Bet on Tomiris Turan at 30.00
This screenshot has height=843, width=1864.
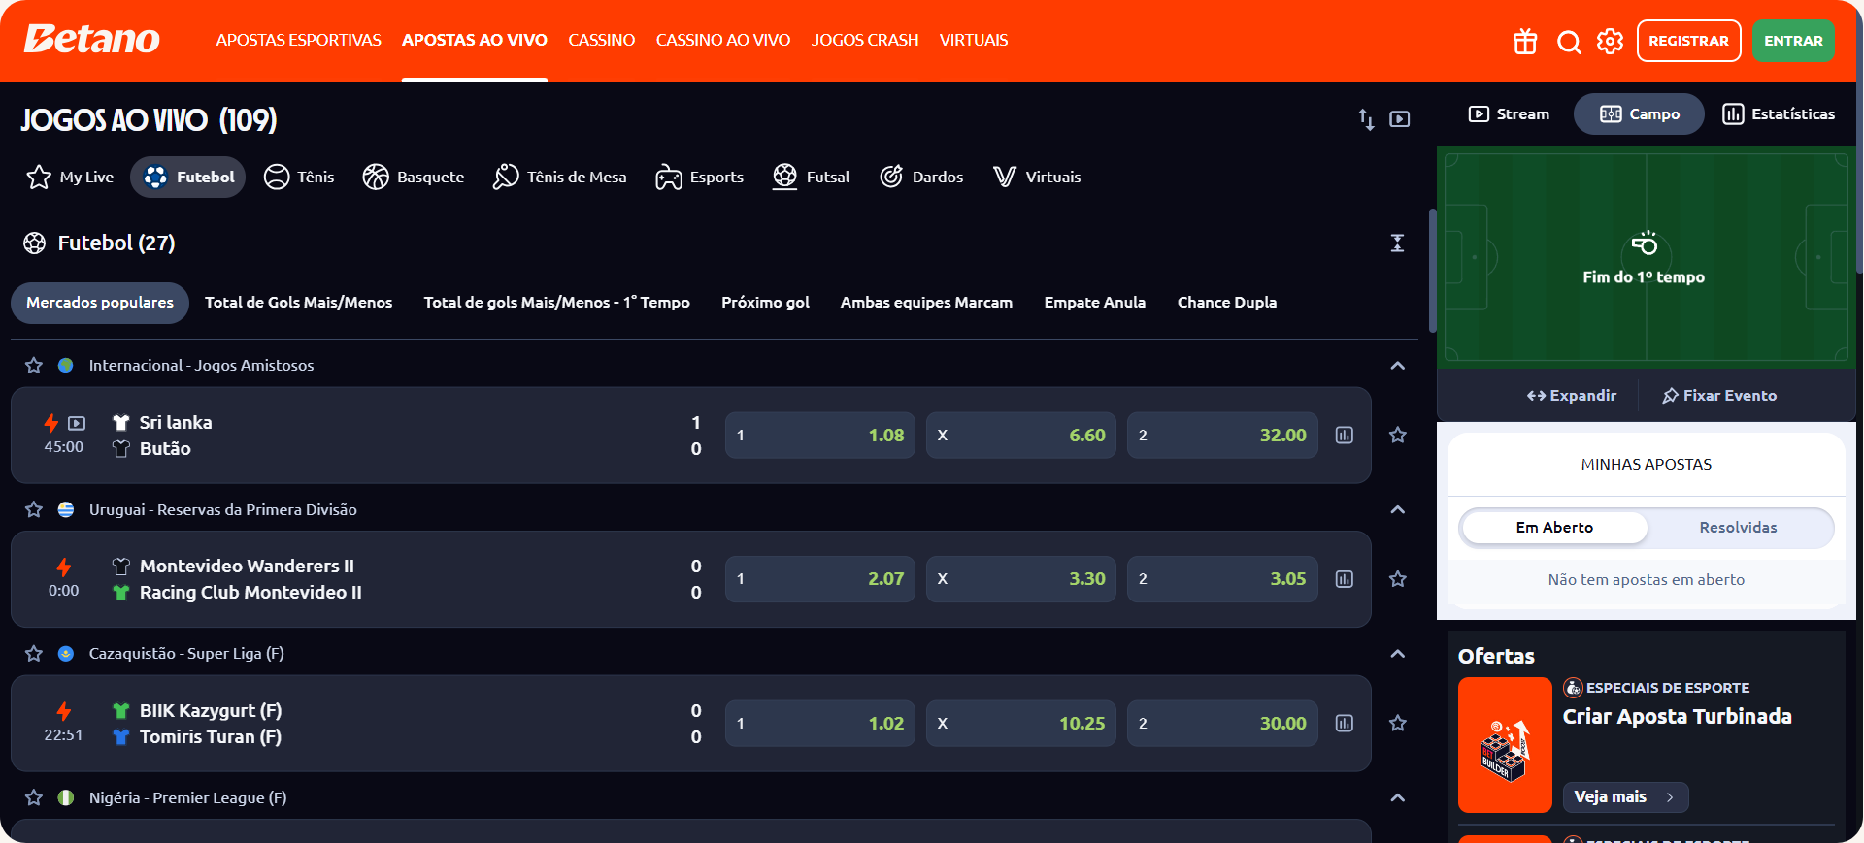tap(1222, 723)
